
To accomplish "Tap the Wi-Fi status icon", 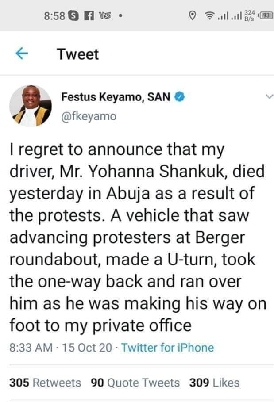I will (x=210, y=16).
